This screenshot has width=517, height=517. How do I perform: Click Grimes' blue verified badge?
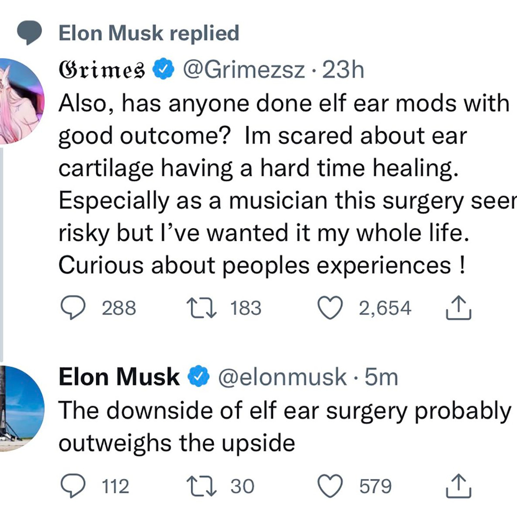[x=163, y=70]
